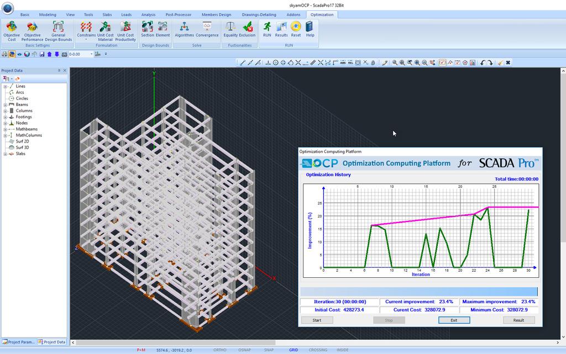Open the Convergence settings
Viewport: 566px width, 354px height.
click(207, 29)
